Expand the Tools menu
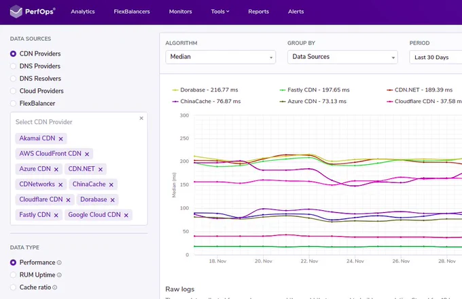 point(220,12)
